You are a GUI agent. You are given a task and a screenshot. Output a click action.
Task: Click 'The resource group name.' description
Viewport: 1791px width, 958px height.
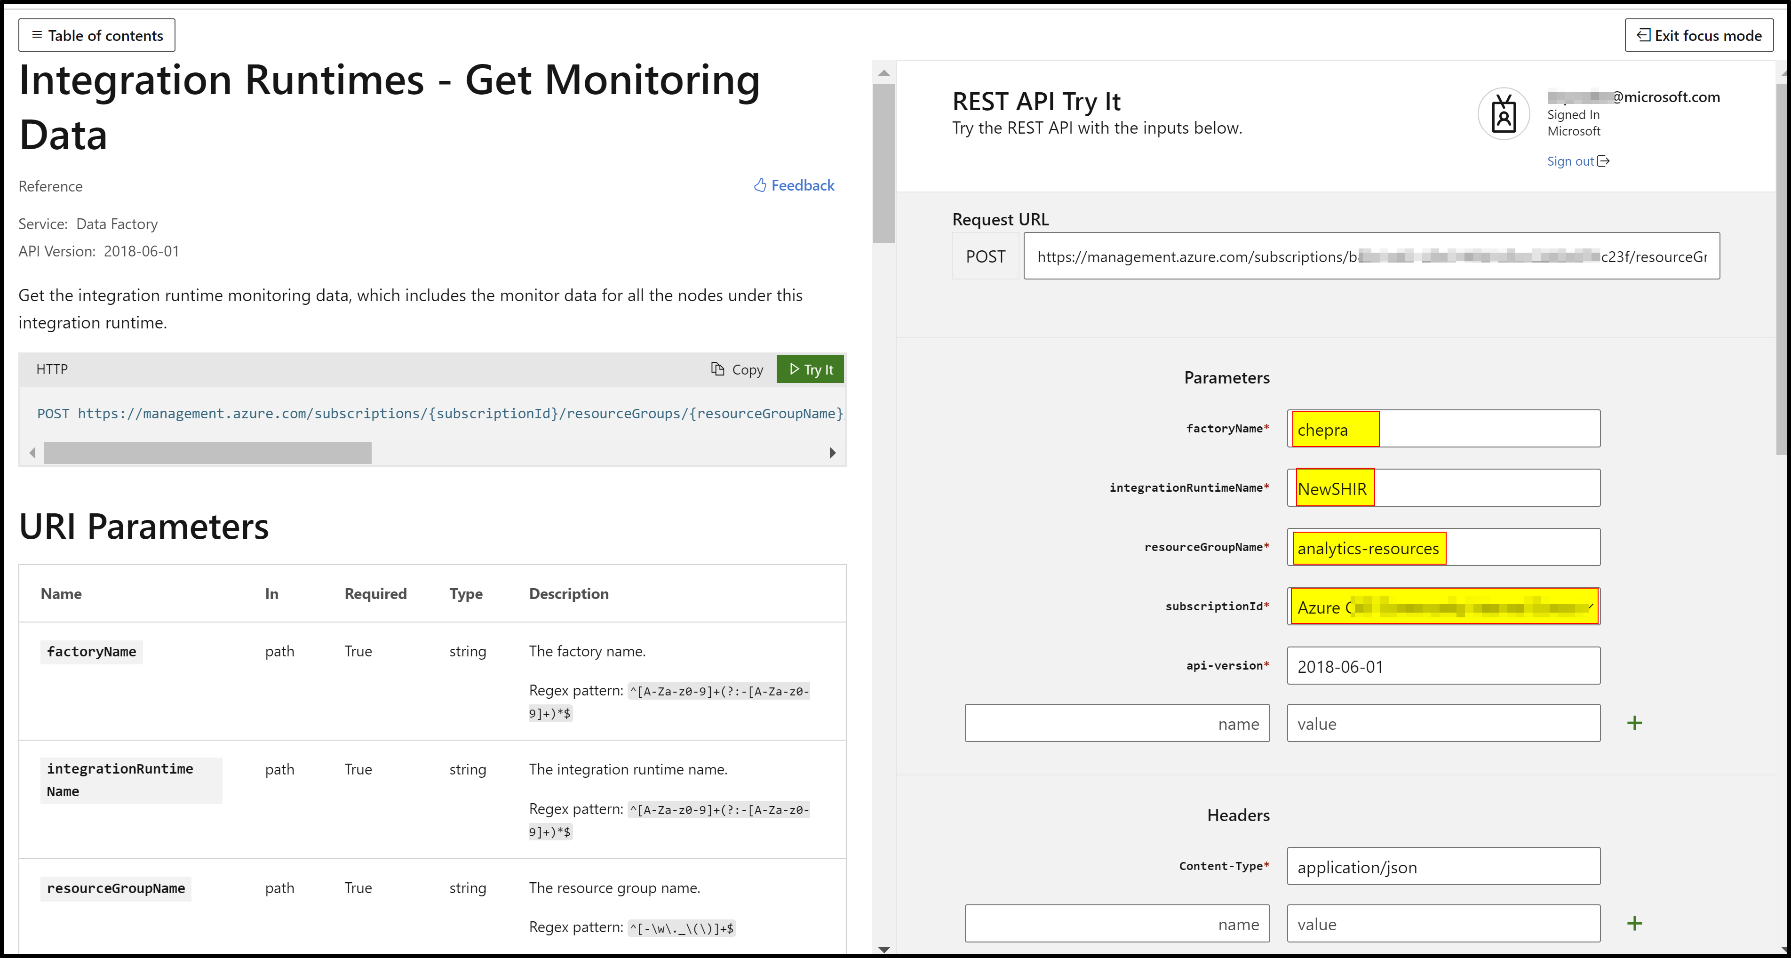614,888
